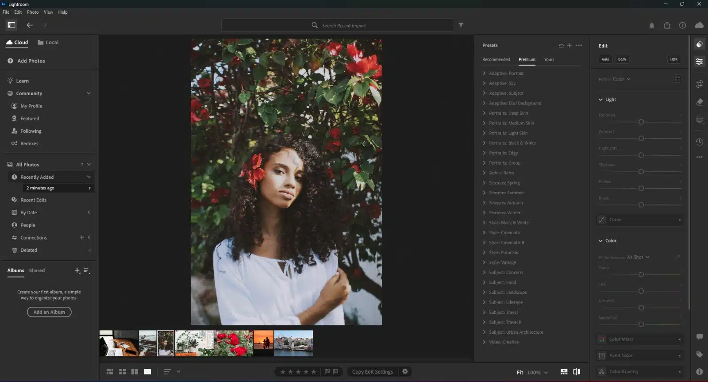Switch to Yours presets tab
708x382 pixels.
coord(549,59)
